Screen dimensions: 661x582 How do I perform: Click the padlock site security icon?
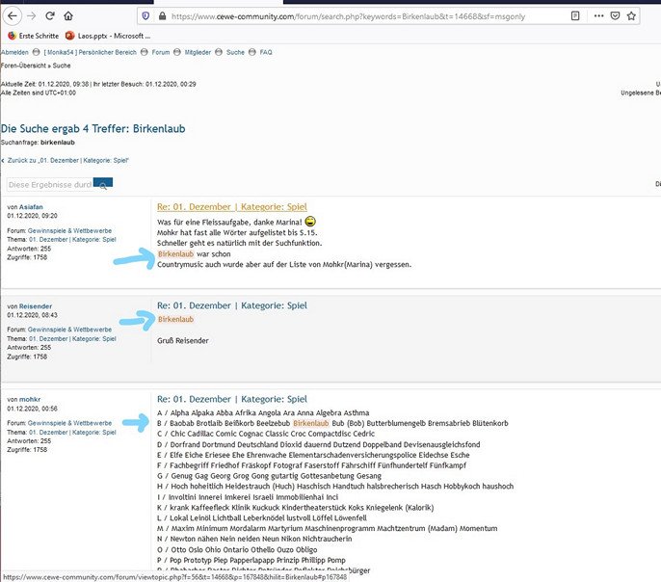point(162,16)
